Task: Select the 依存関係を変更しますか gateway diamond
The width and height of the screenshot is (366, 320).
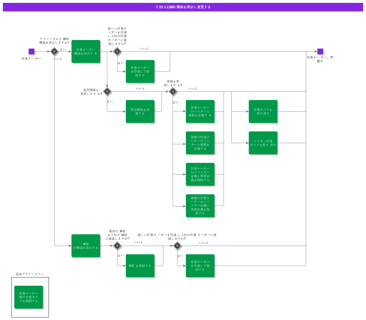Action: click(107, 91)
